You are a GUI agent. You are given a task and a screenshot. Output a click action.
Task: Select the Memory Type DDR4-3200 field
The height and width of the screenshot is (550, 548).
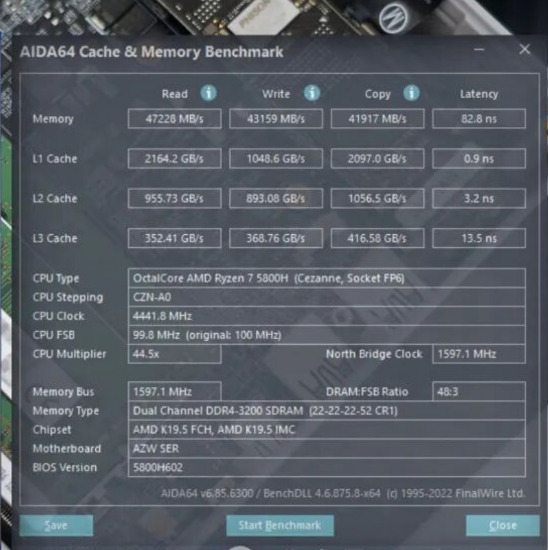326,410
